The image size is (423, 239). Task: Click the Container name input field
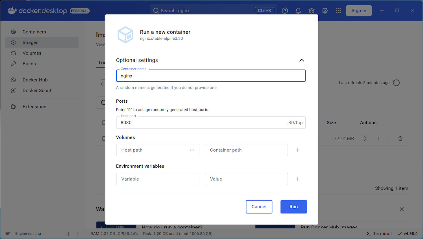point(211,76)
